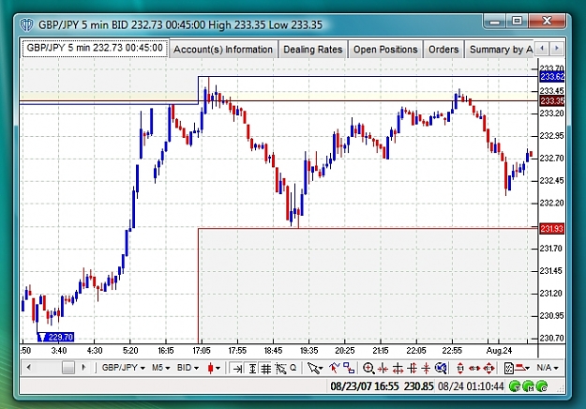The height and width of the screenshot is (409, 586).
Task: Click the green M connection status icon
Action: (x=529, y=386)
